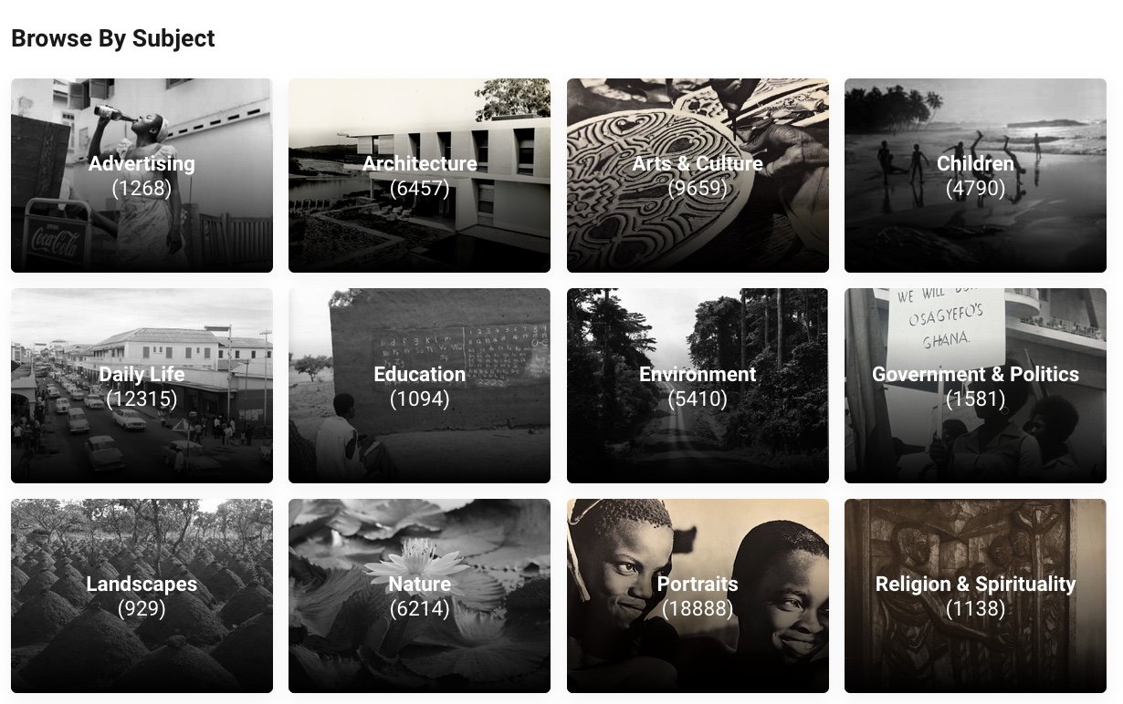Screen dimensions: 1123x704
Task: Click the Education (1094) count text
Action: (x=419, y=399)
